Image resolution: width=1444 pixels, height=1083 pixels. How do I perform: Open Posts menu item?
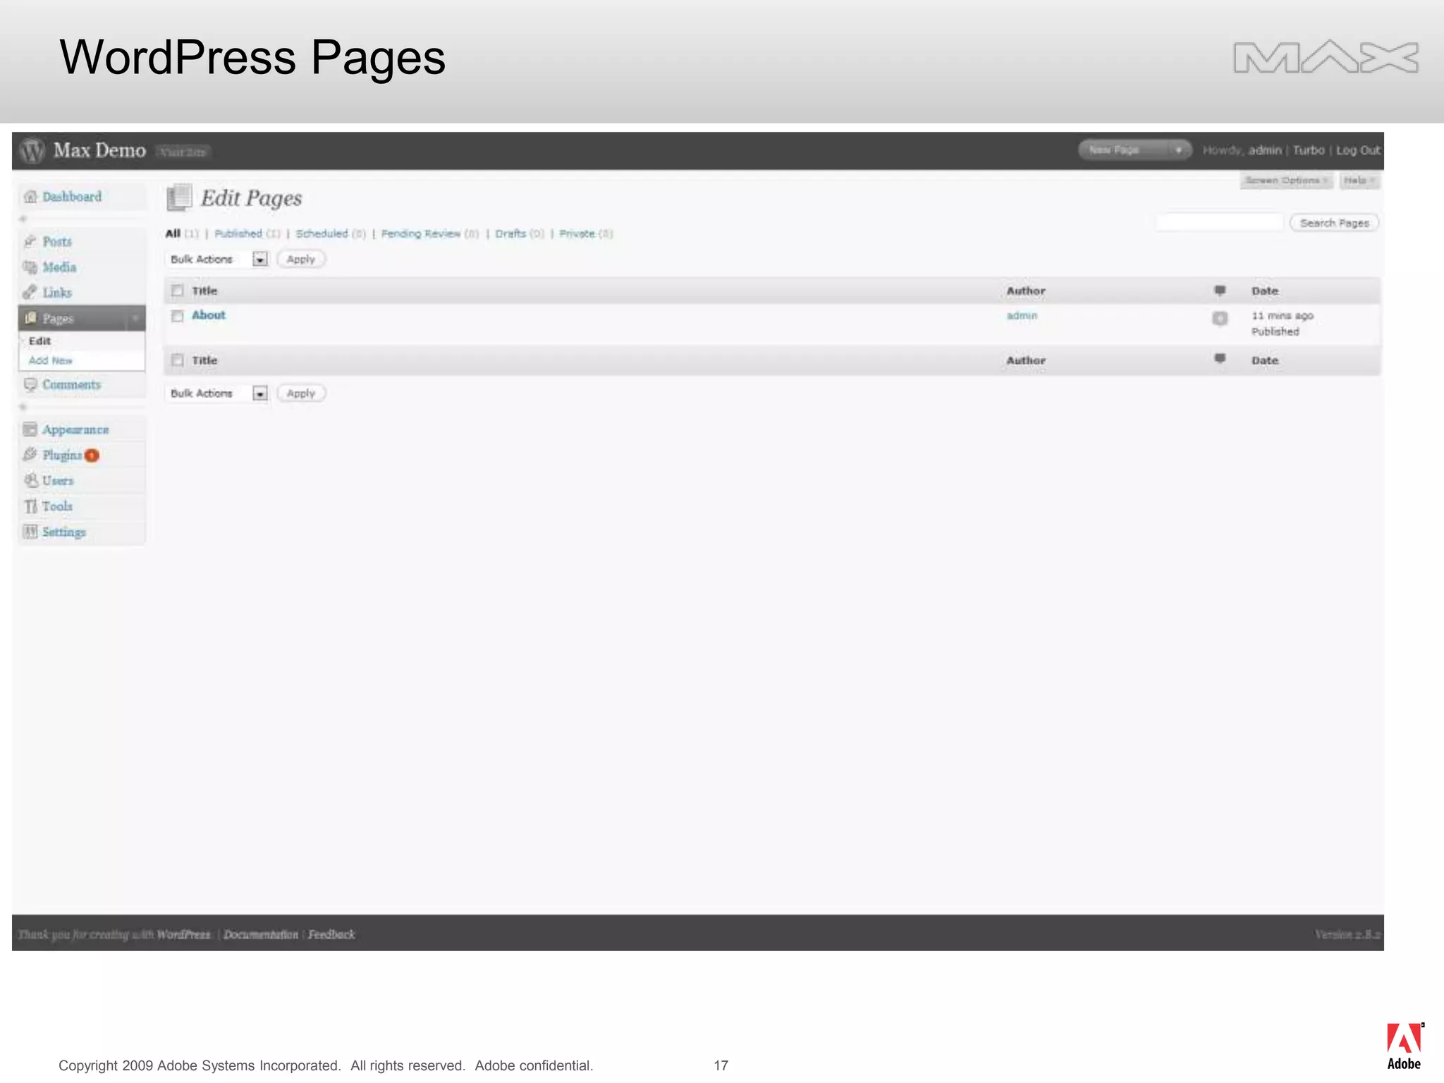57,241
